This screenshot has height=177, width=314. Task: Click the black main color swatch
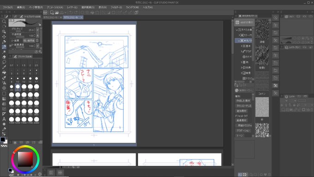coord(3,140)
